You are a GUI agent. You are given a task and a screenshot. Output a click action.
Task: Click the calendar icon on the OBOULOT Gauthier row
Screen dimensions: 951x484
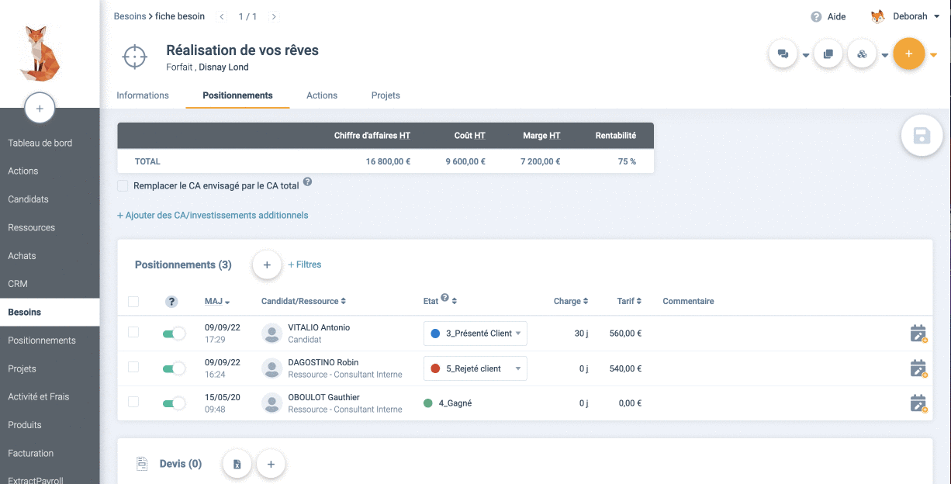(918, 403)
